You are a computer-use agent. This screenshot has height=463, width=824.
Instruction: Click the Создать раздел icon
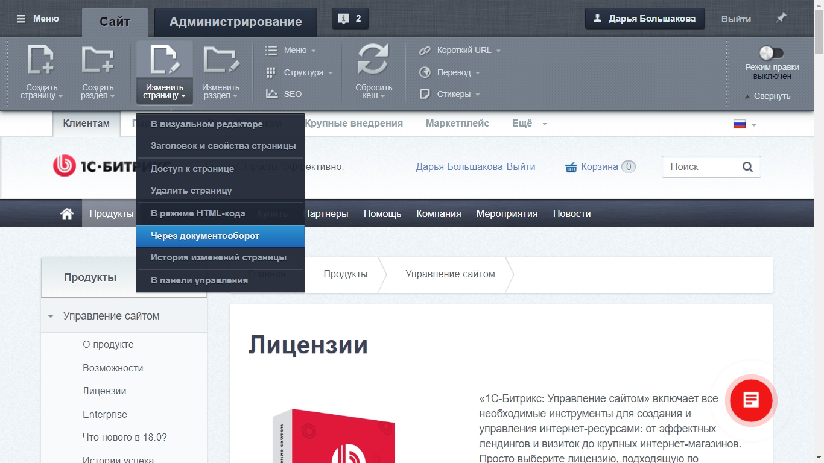pyautogui.click(x=98, y=59)
